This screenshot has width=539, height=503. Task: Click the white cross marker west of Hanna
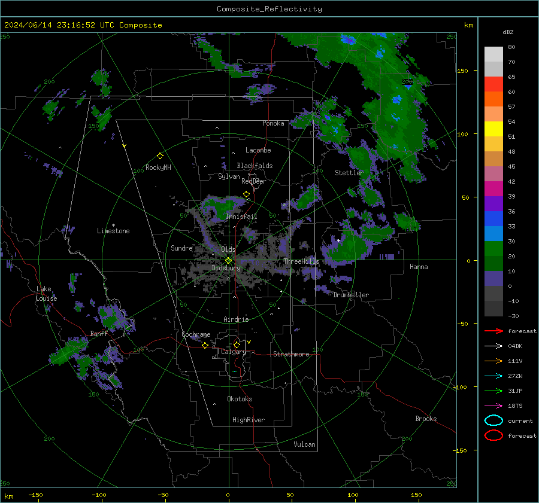(x=338, y=240)
